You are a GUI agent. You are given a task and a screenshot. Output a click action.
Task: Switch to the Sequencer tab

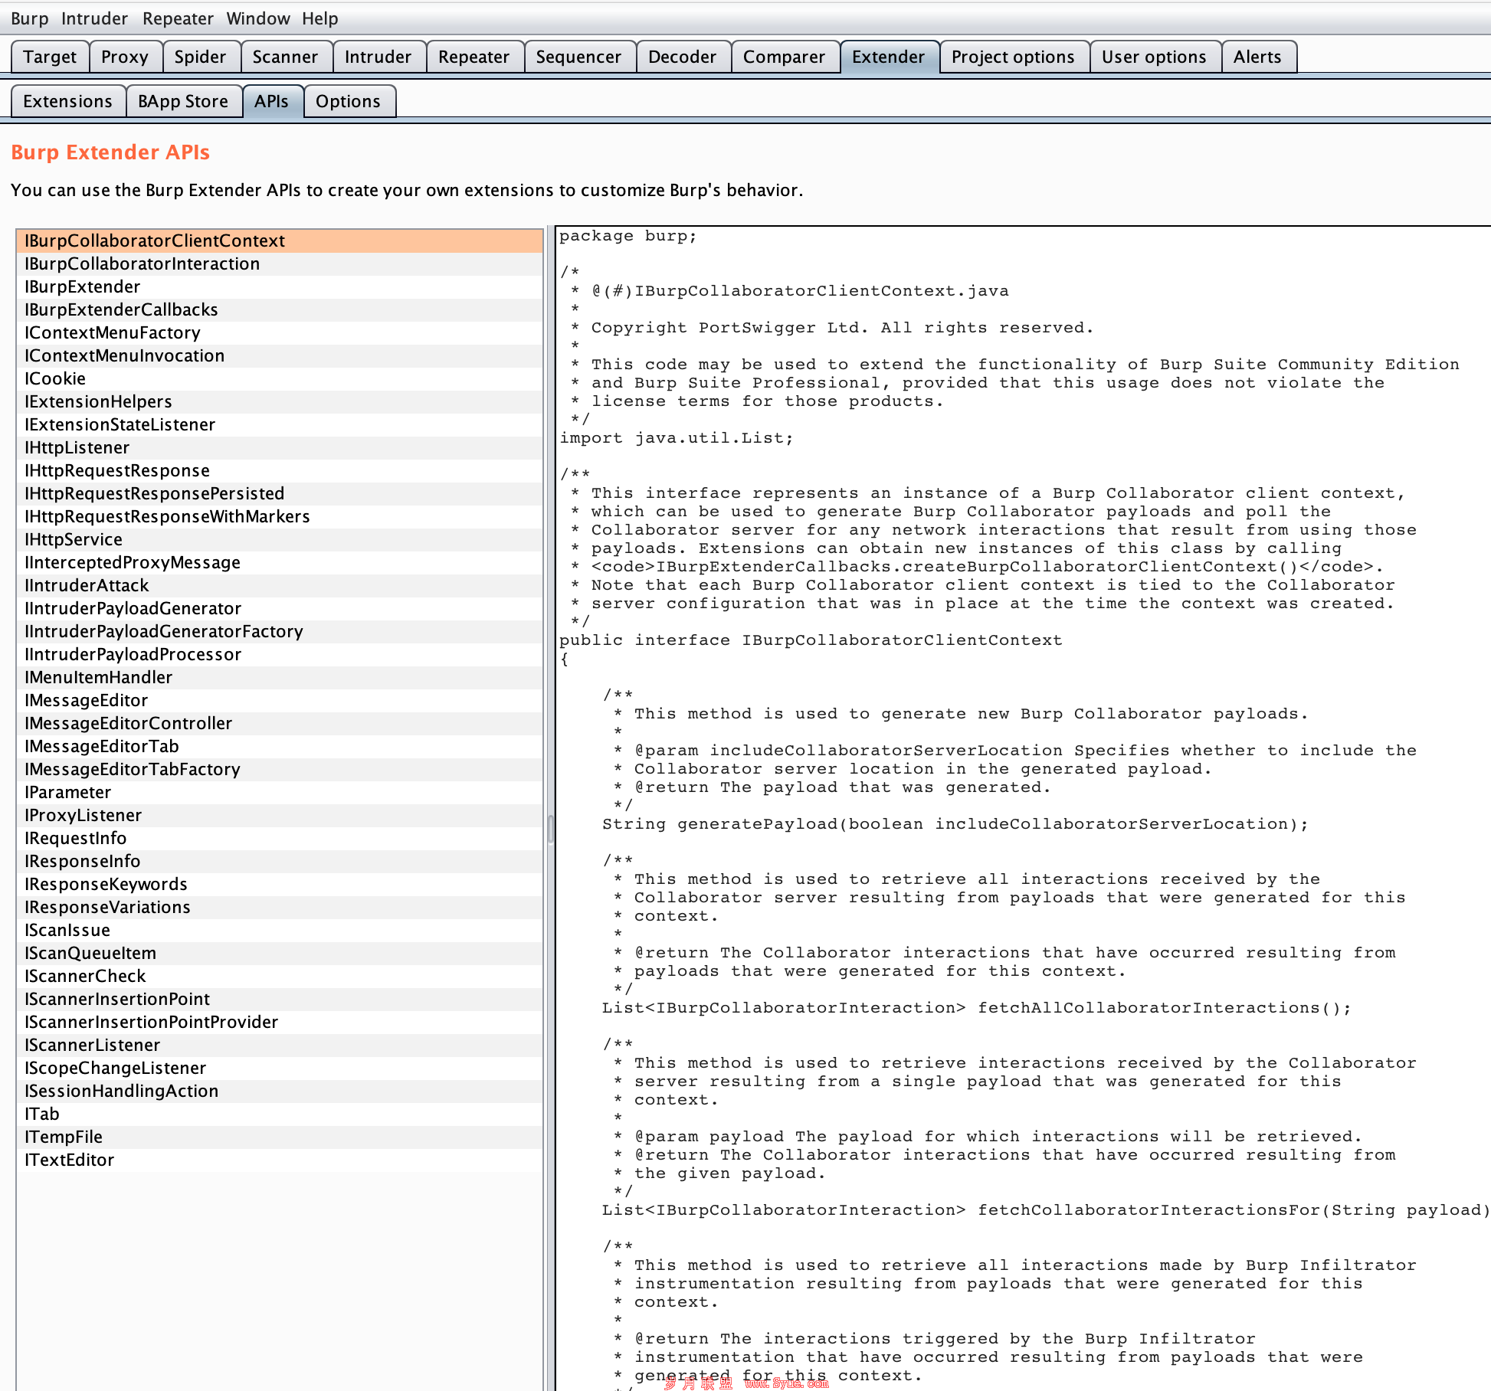pyautogui.click(x=578, y=57)
